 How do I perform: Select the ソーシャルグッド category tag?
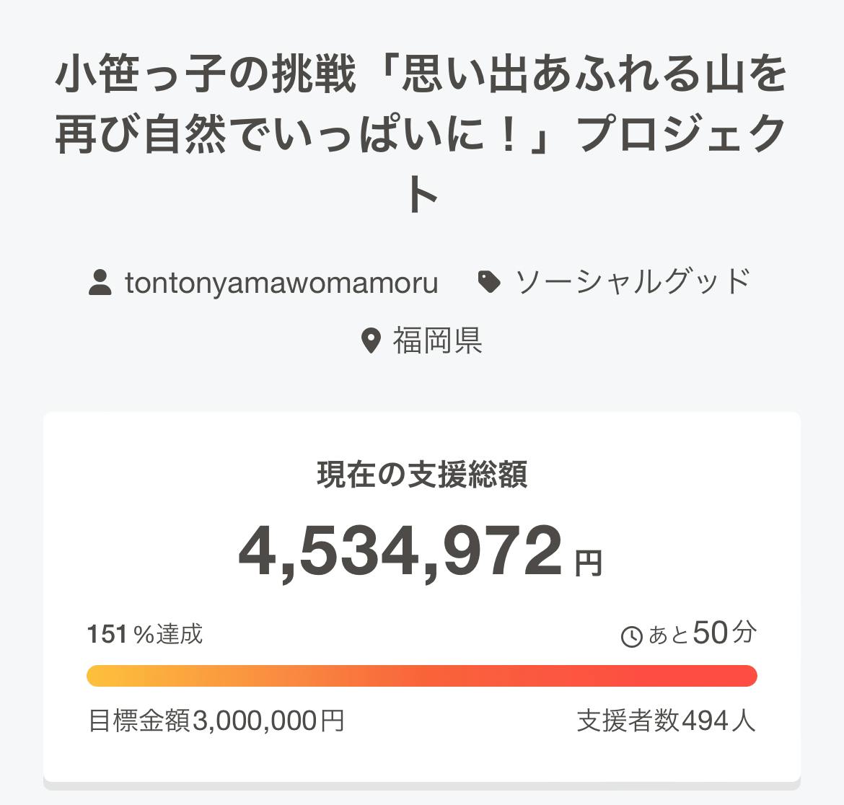click(632, 282)
